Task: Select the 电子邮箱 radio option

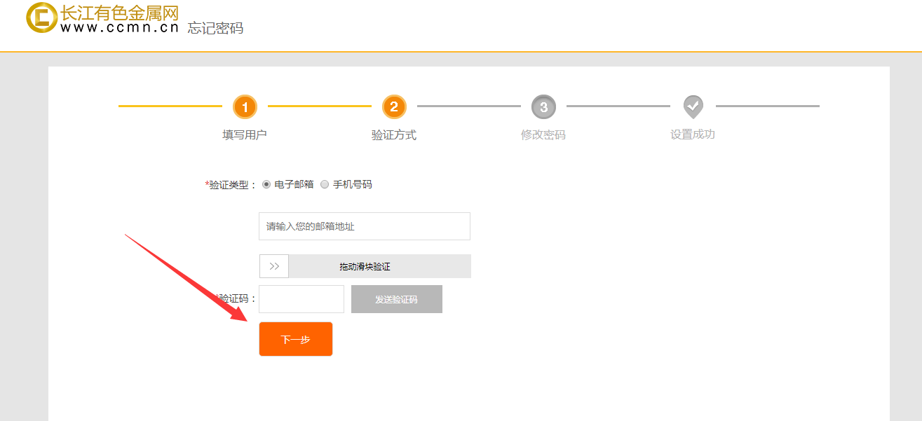Action: [266, 185]
